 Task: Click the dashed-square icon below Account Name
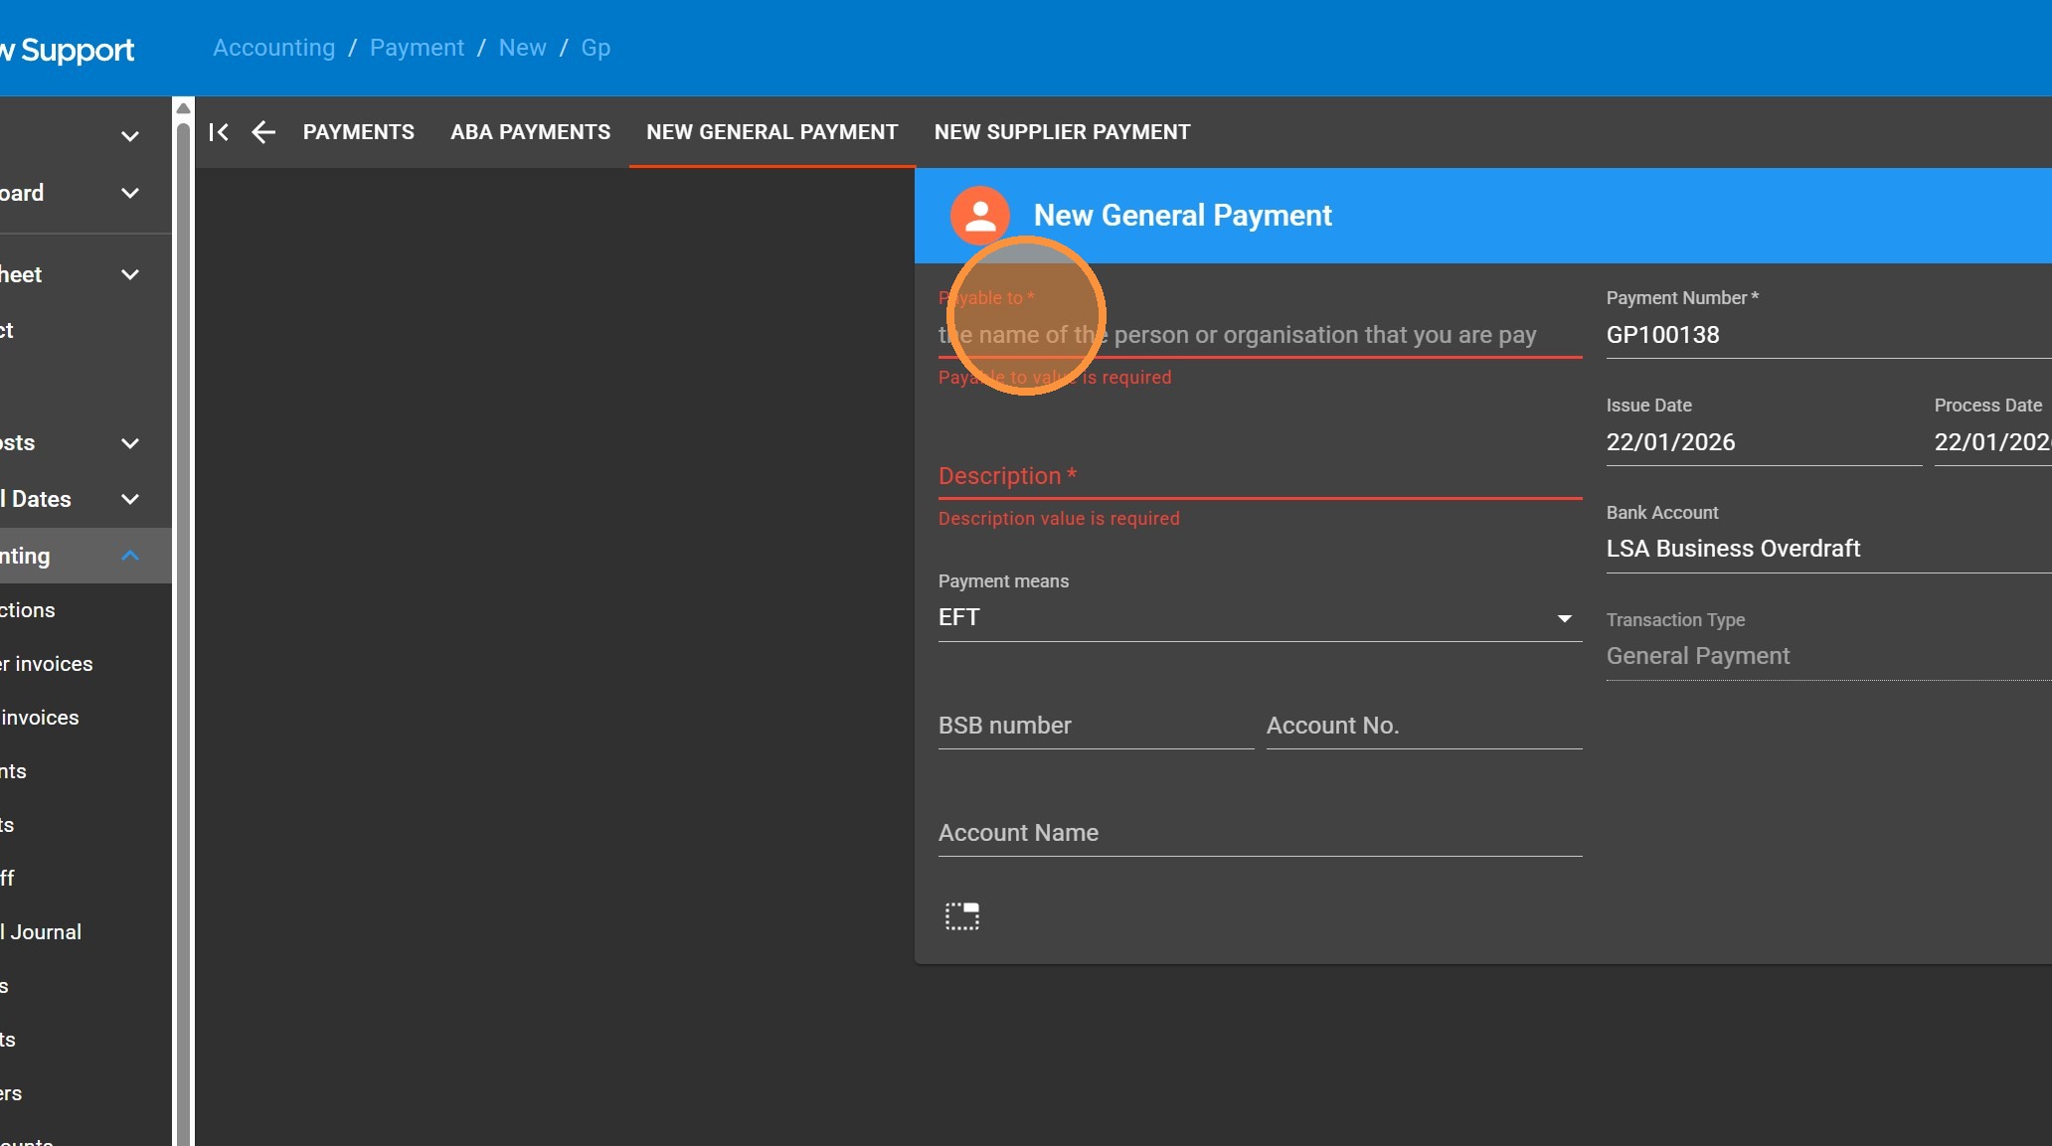click(961, 916)
